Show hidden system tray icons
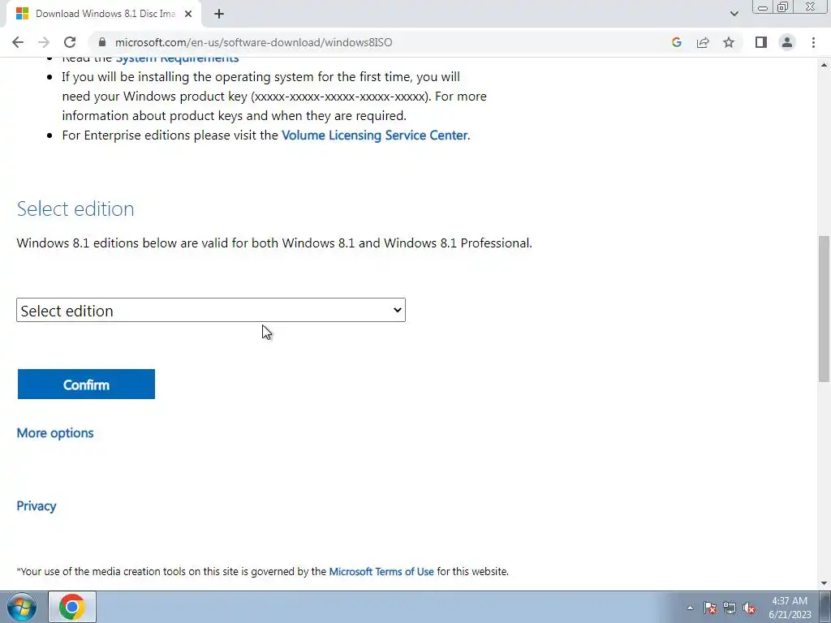 pyautogui.click(x=690, y=608)
